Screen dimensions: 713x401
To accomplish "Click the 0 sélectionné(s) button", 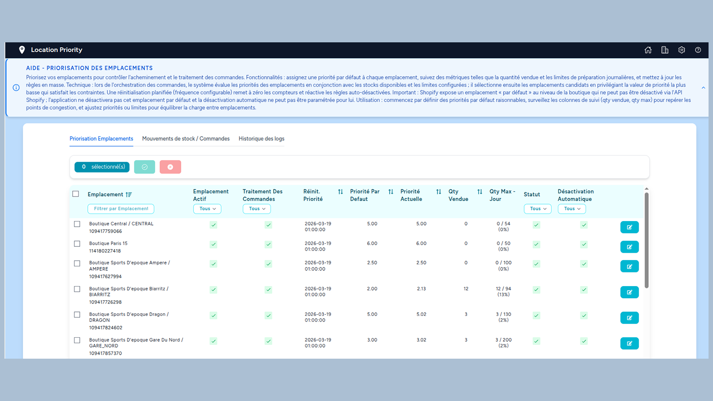I will [102, 167].
